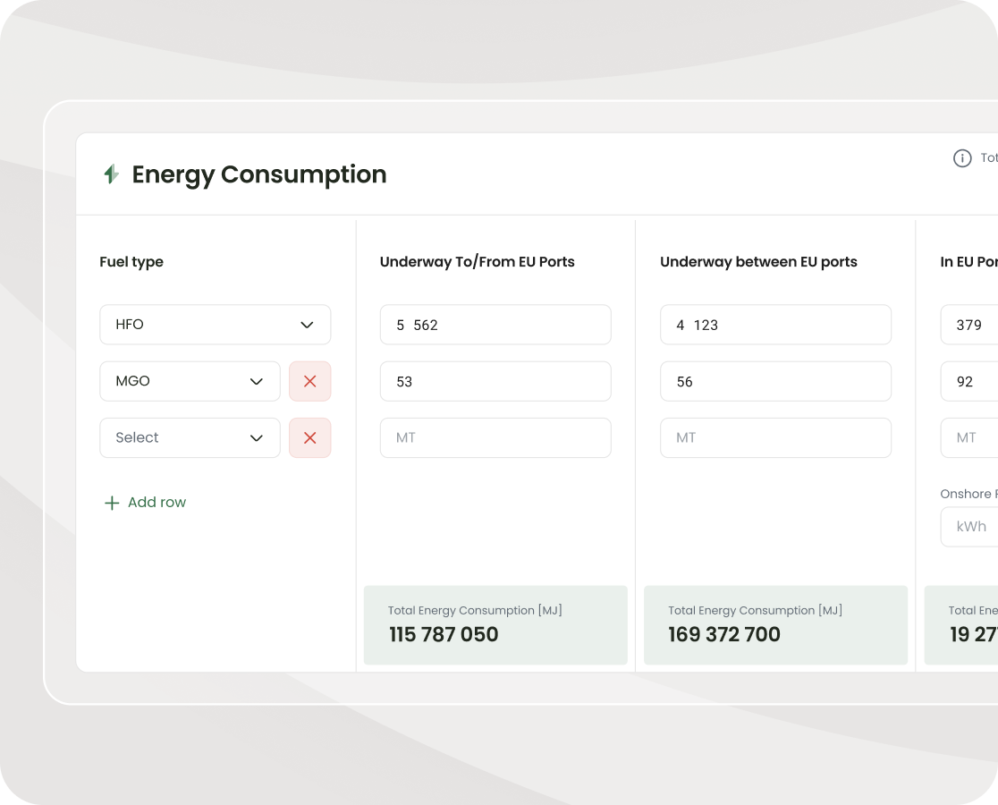Expand the MGO fuel type dropdown
998x805 pixels.
point(190,381)
